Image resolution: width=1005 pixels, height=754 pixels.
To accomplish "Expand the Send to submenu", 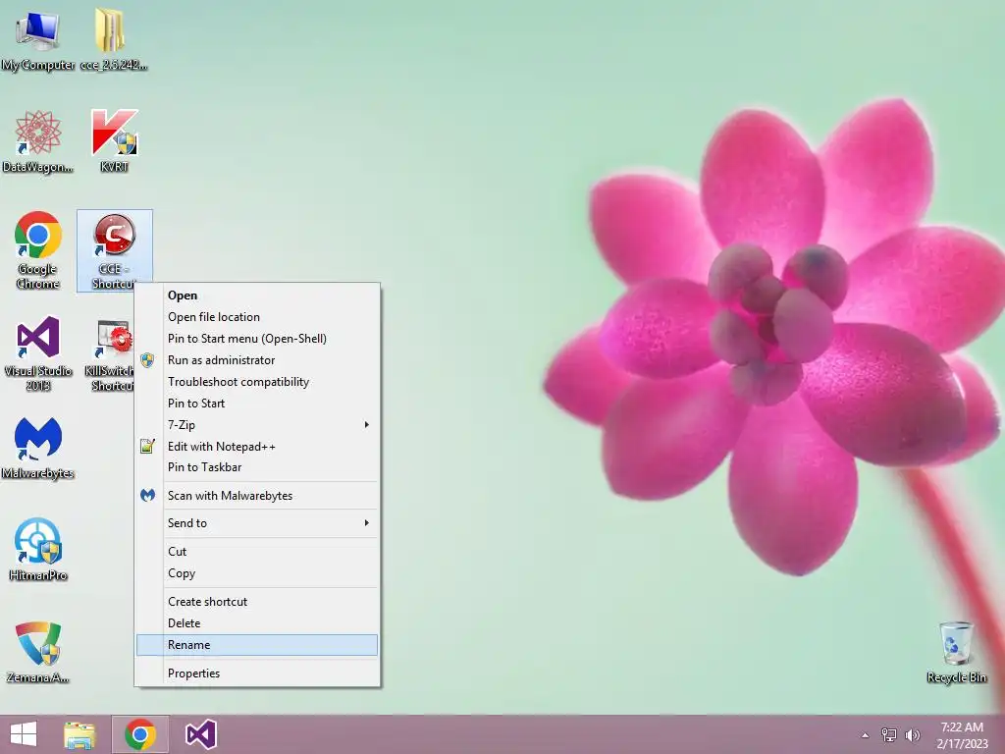I will [x=257, y=523].
